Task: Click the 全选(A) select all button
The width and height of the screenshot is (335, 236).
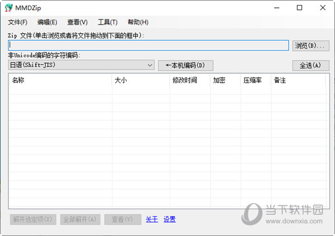Action: tap(310, 65)
